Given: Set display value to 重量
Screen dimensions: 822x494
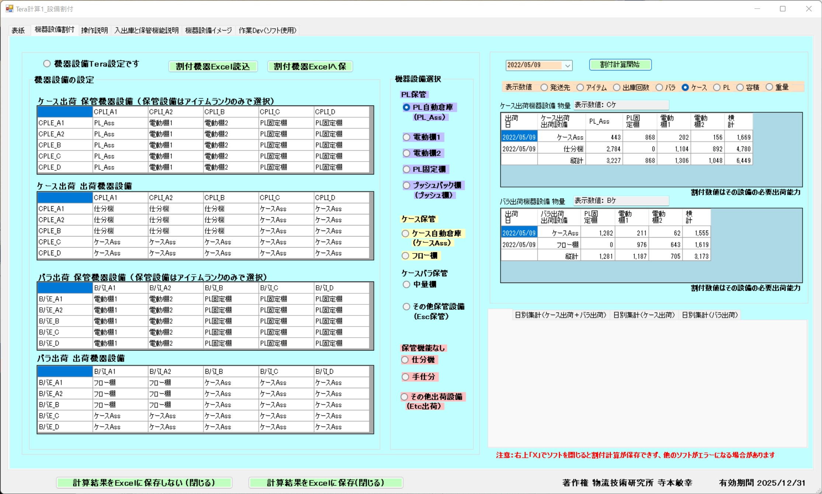Looking at the screenshot, I should coord(769,87).
